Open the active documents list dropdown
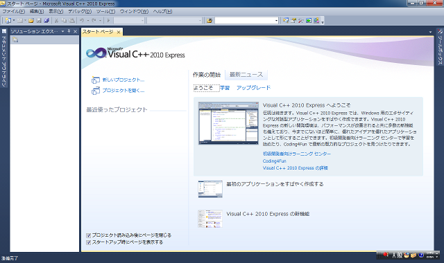The image size is (444, 263). [430, 32]
